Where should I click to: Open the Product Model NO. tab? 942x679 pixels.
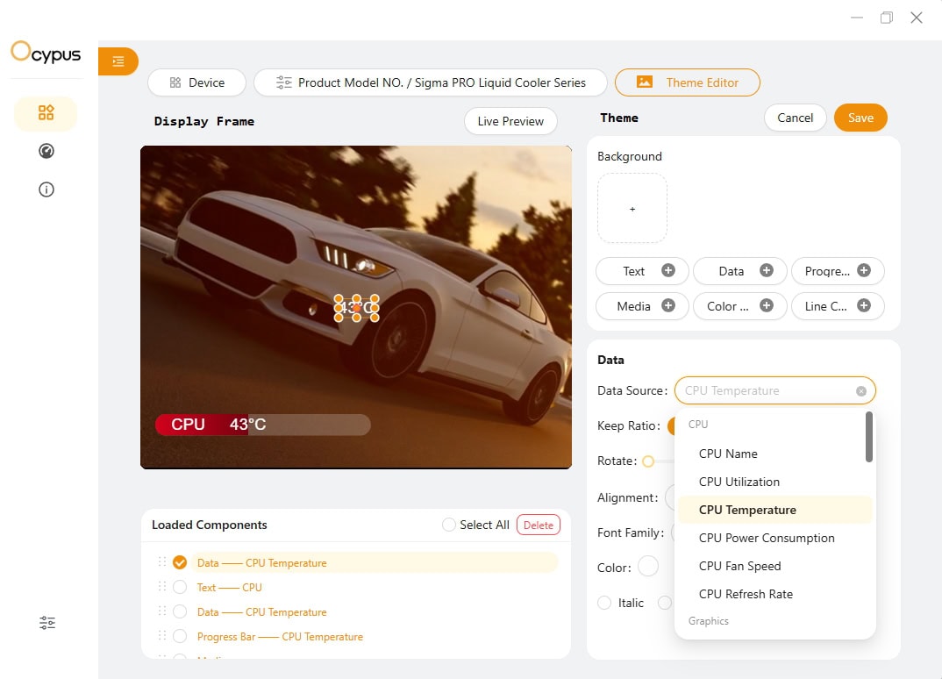(x=431, y=82)
